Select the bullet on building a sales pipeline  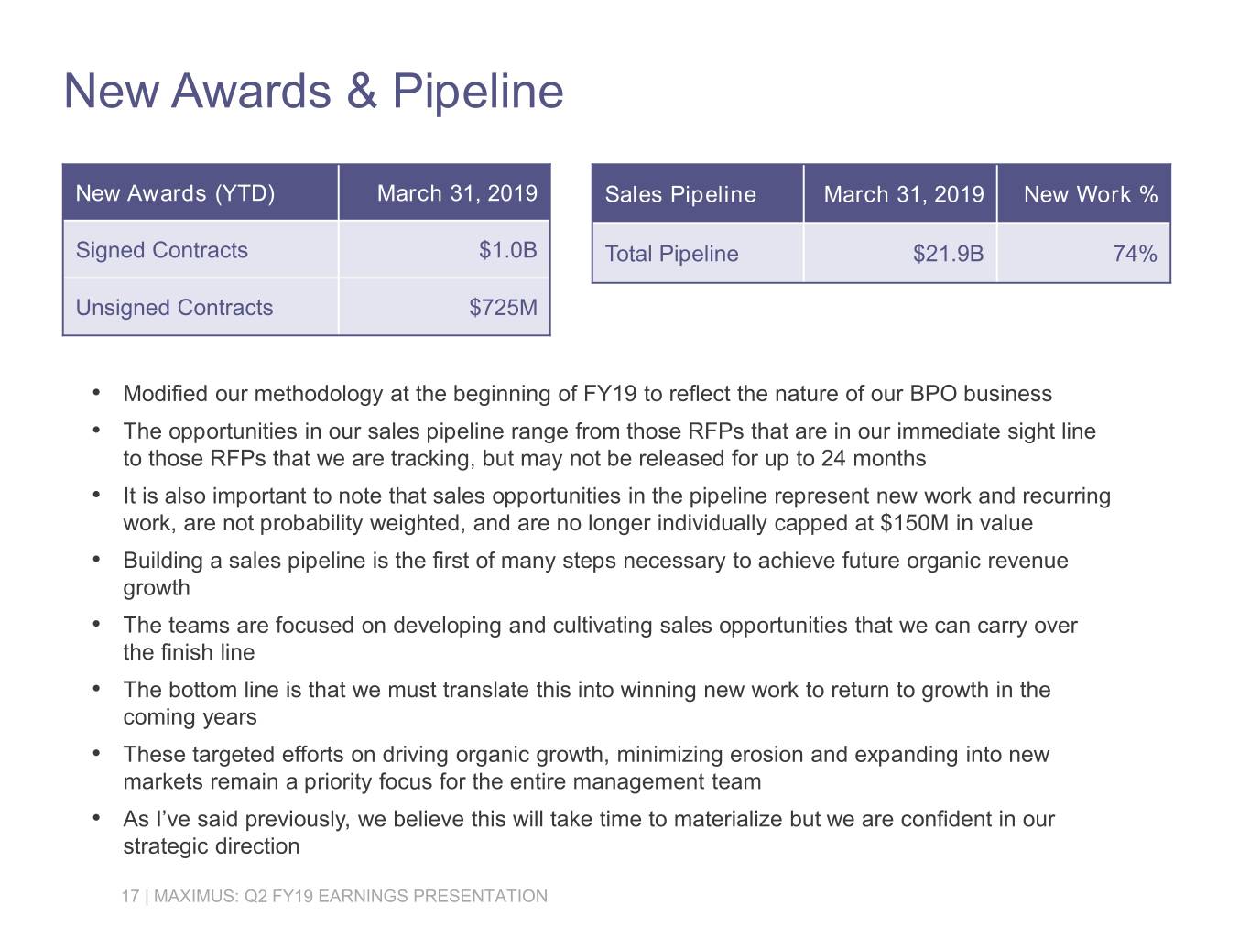tap(595, 573)
